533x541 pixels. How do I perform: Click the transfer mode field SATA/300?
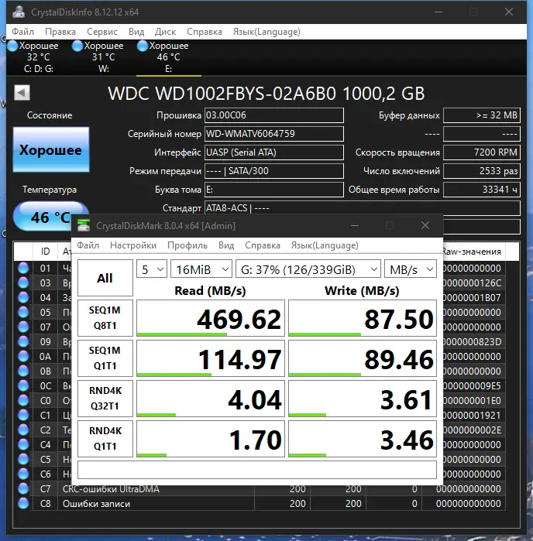point(274,171)
